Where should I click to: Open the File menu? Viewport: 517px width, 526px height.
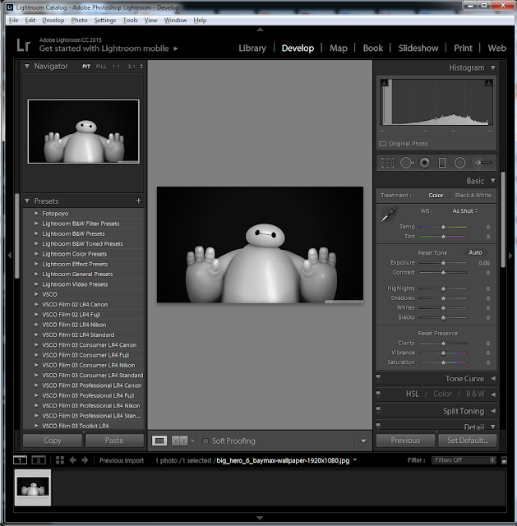(14, 20)
